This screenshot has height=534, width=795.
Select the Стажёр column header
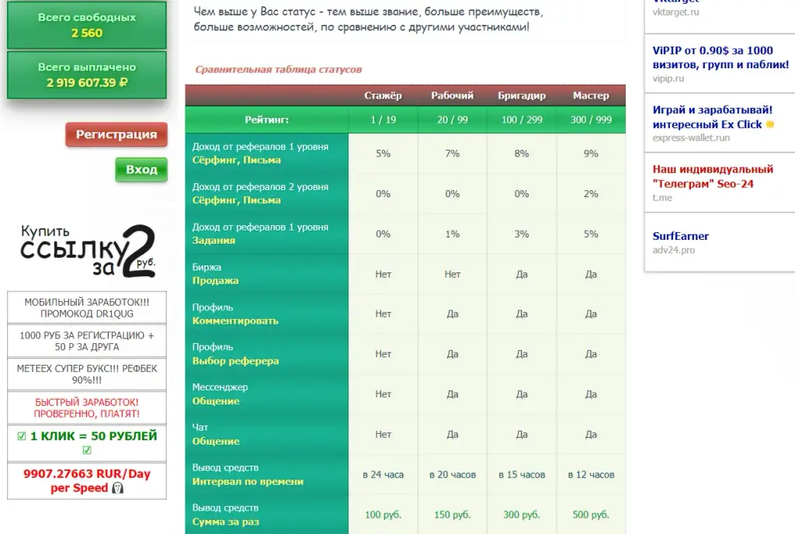[x=383, y=95]
